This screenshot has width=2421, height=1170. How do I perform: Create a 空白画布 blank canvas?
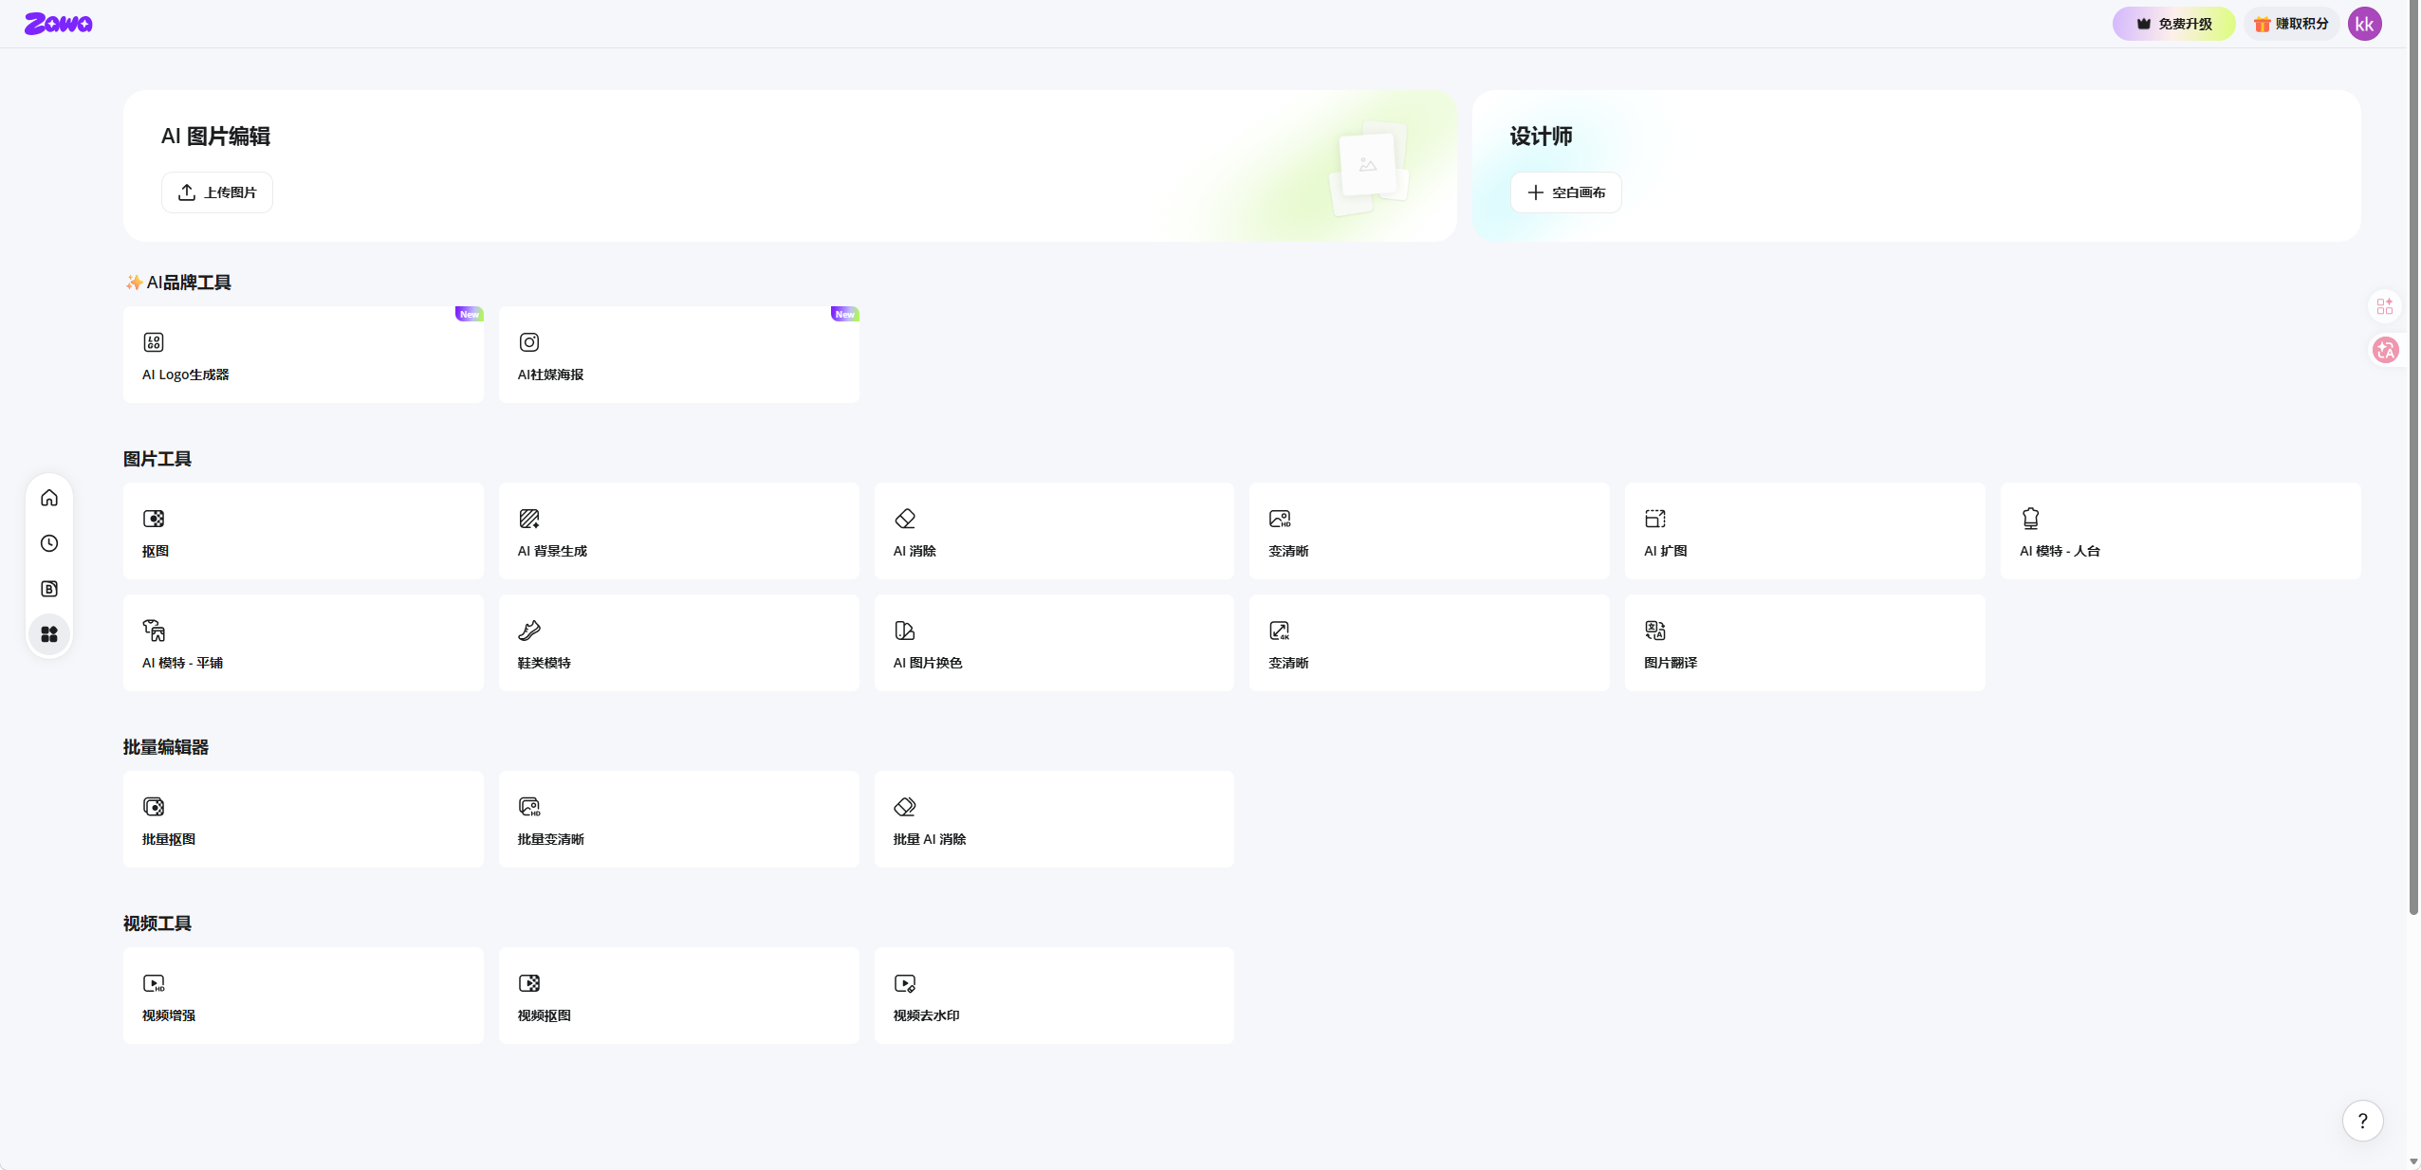(x=1565, y=192)
